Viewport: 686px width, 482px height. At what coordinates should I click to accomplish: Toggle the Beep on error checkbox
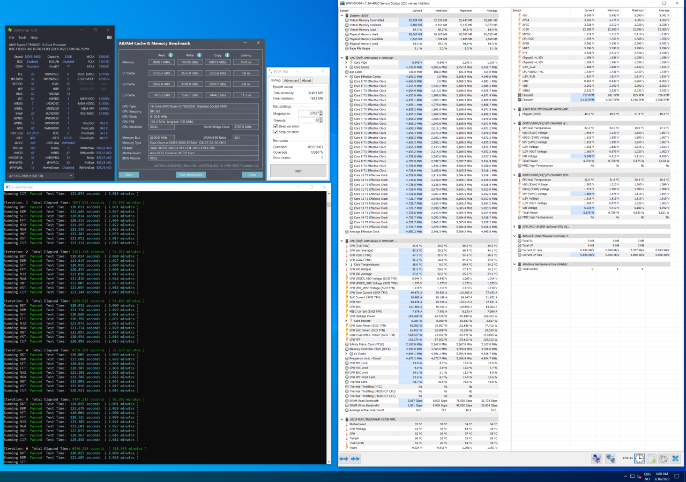[x=274, y=126]
